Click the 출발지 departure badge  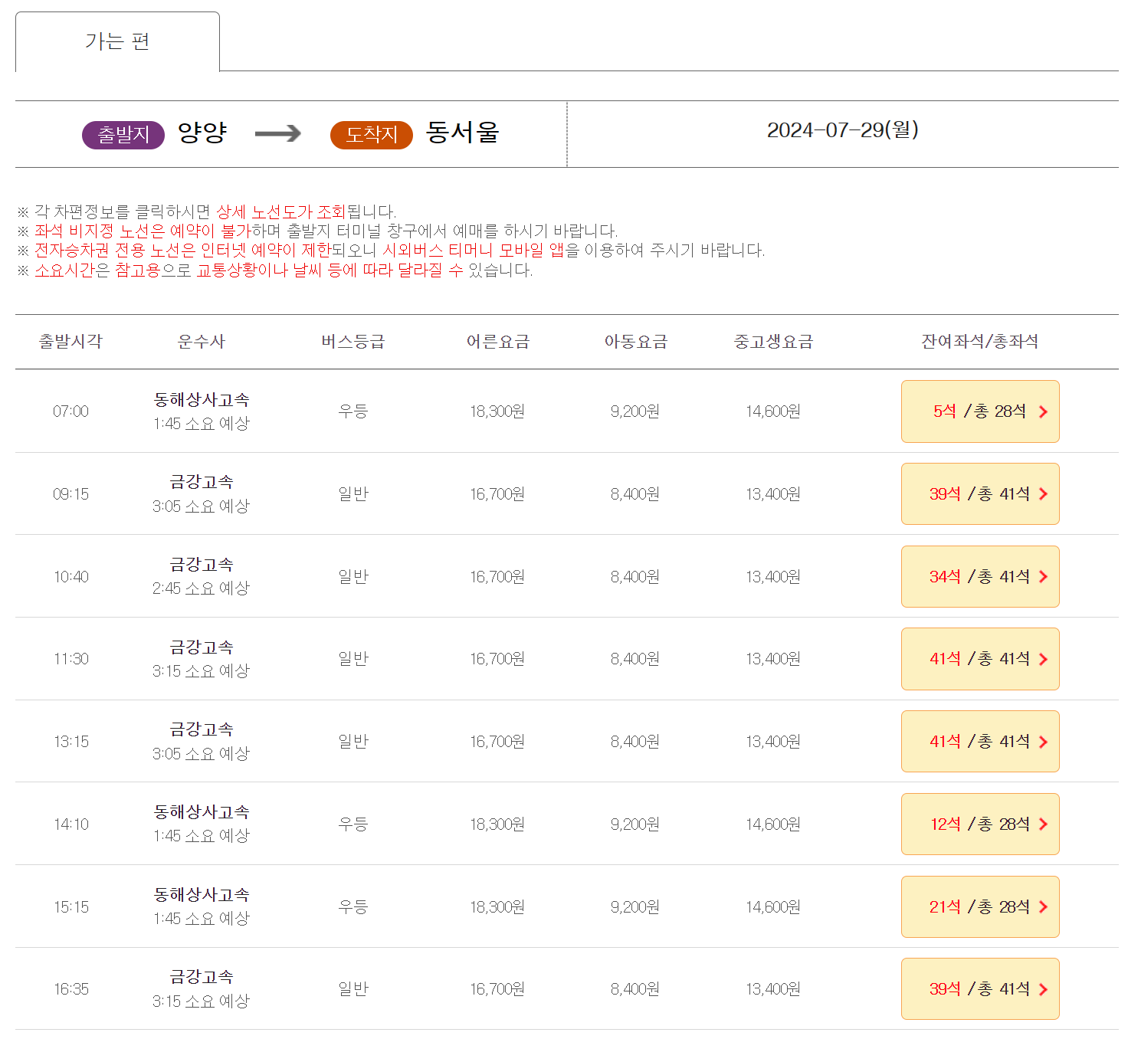123,135
